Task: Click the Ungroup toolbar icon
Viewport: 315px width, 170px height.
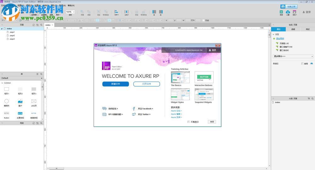Action: 106,12
